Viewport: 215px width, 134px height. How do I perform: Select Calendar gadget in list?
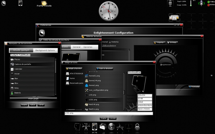click(x=32, y=69)
